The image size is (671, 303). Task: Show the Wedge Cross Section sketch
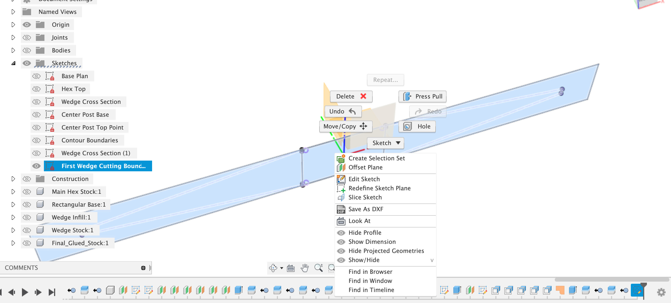click(x=36, y=102)
